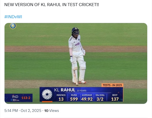
Task: Click the BCCI logo in the image's top-left corner
Action: click(x=13, y=26)
